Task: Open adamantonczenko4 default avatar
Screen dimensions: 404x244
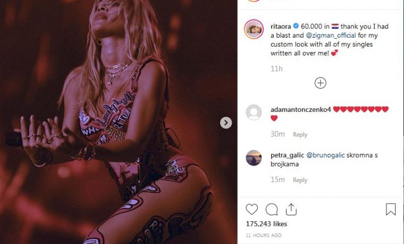Action: (x=254, y=112)
